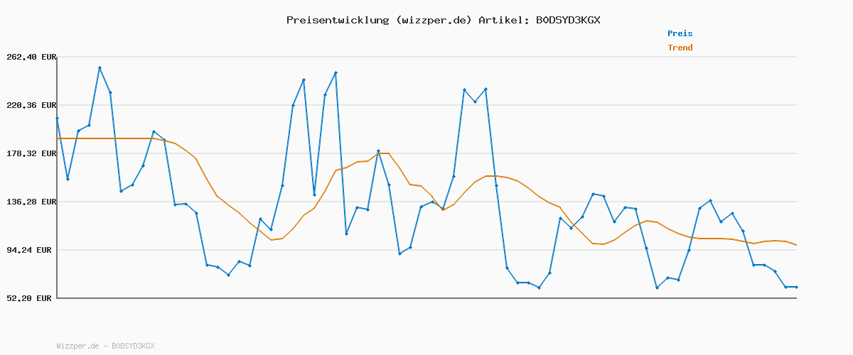The image size is (853, 355).
Task: Toggle the Preis series in the legend
Action: (x=680, y=33)
